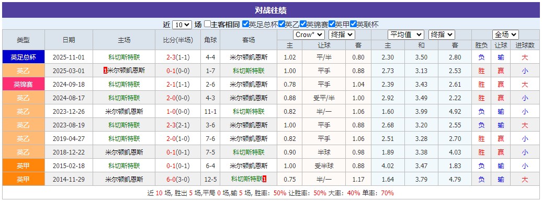Click the 英甲 label on the 2015-02-18 row
Viewport: 542px width, 201px height.
[x=23, y=166]
